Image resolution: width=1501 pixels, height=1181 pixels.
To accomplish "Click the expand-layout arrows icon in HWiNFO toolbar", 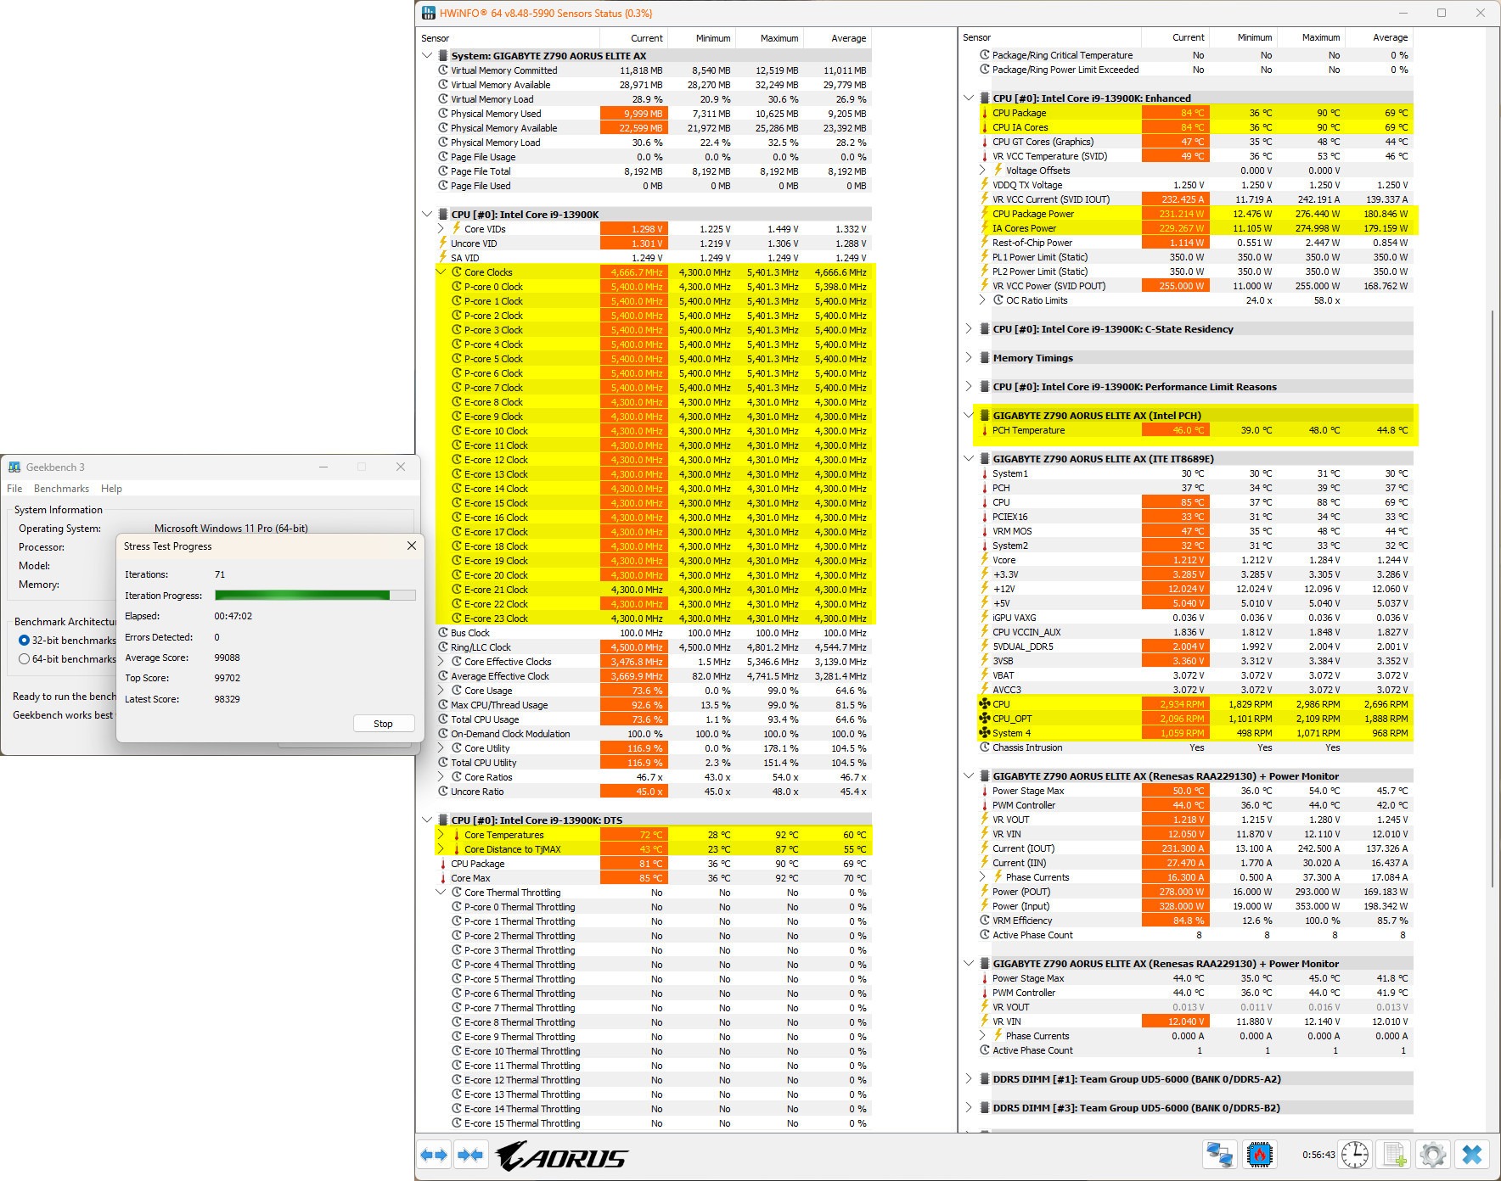I will [434, 1155].
